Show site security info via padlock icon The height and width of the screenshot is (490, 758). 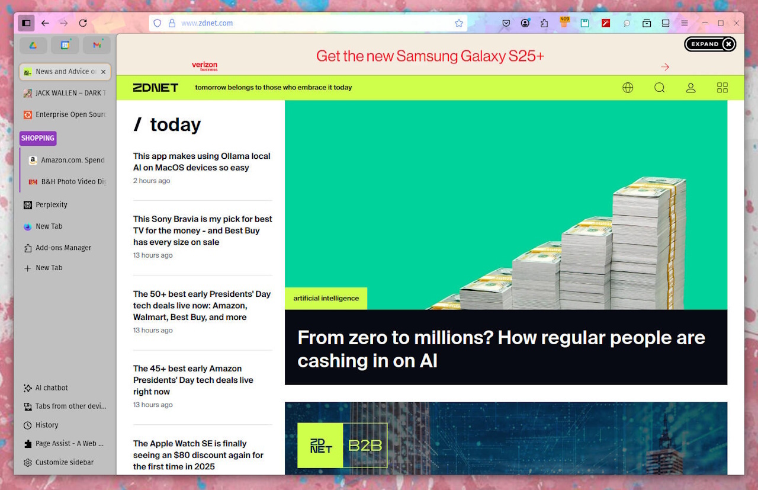click(172, 23)
